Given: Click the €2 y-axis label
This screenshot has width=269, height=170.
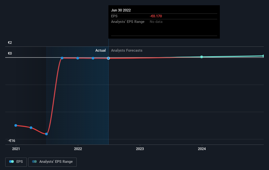Looking at the screenshot, I should coord(10,42).
